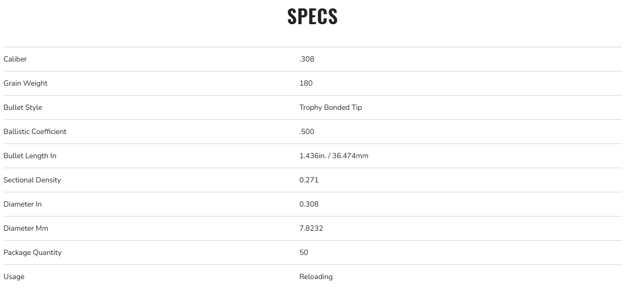This screenshot has height=288, width=625.
Task: Select the 50 package quantity value
Action: pos(304,253)
